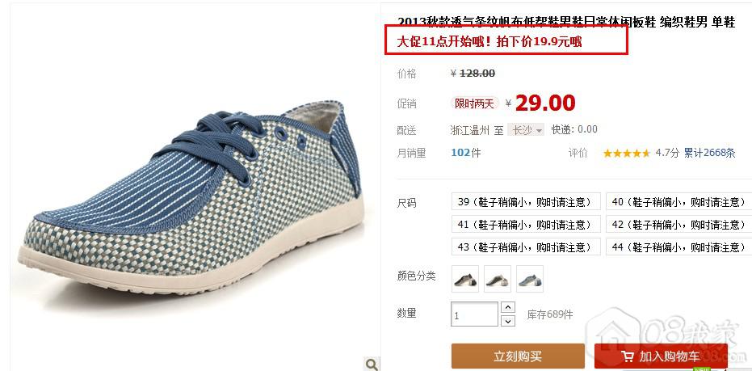This screenshot has height=371, width=752.
Task: Choose size 41 option
Action: pos(526,224)
